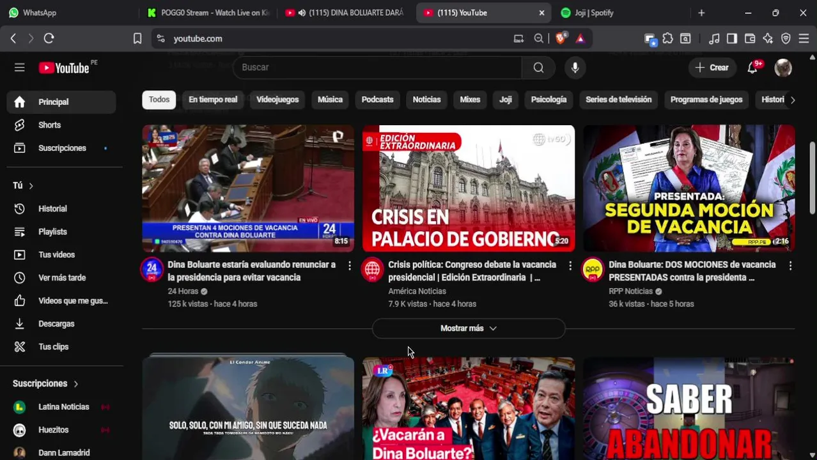
Task: Open a new browser tab
Action: pos(701,13)
